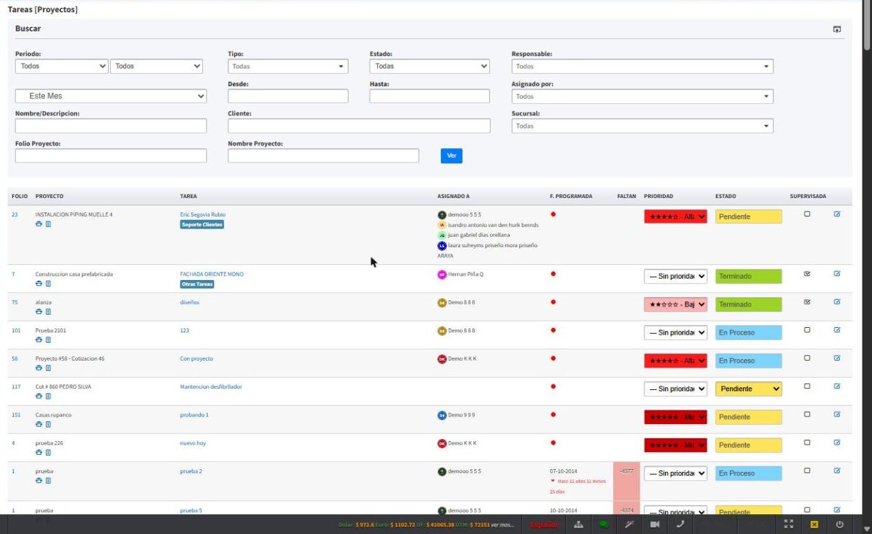Image resolution: width=872 pixels, height=534 pixels.
Task: Collapse the Buscar search panel
Action: coord(837,29)
